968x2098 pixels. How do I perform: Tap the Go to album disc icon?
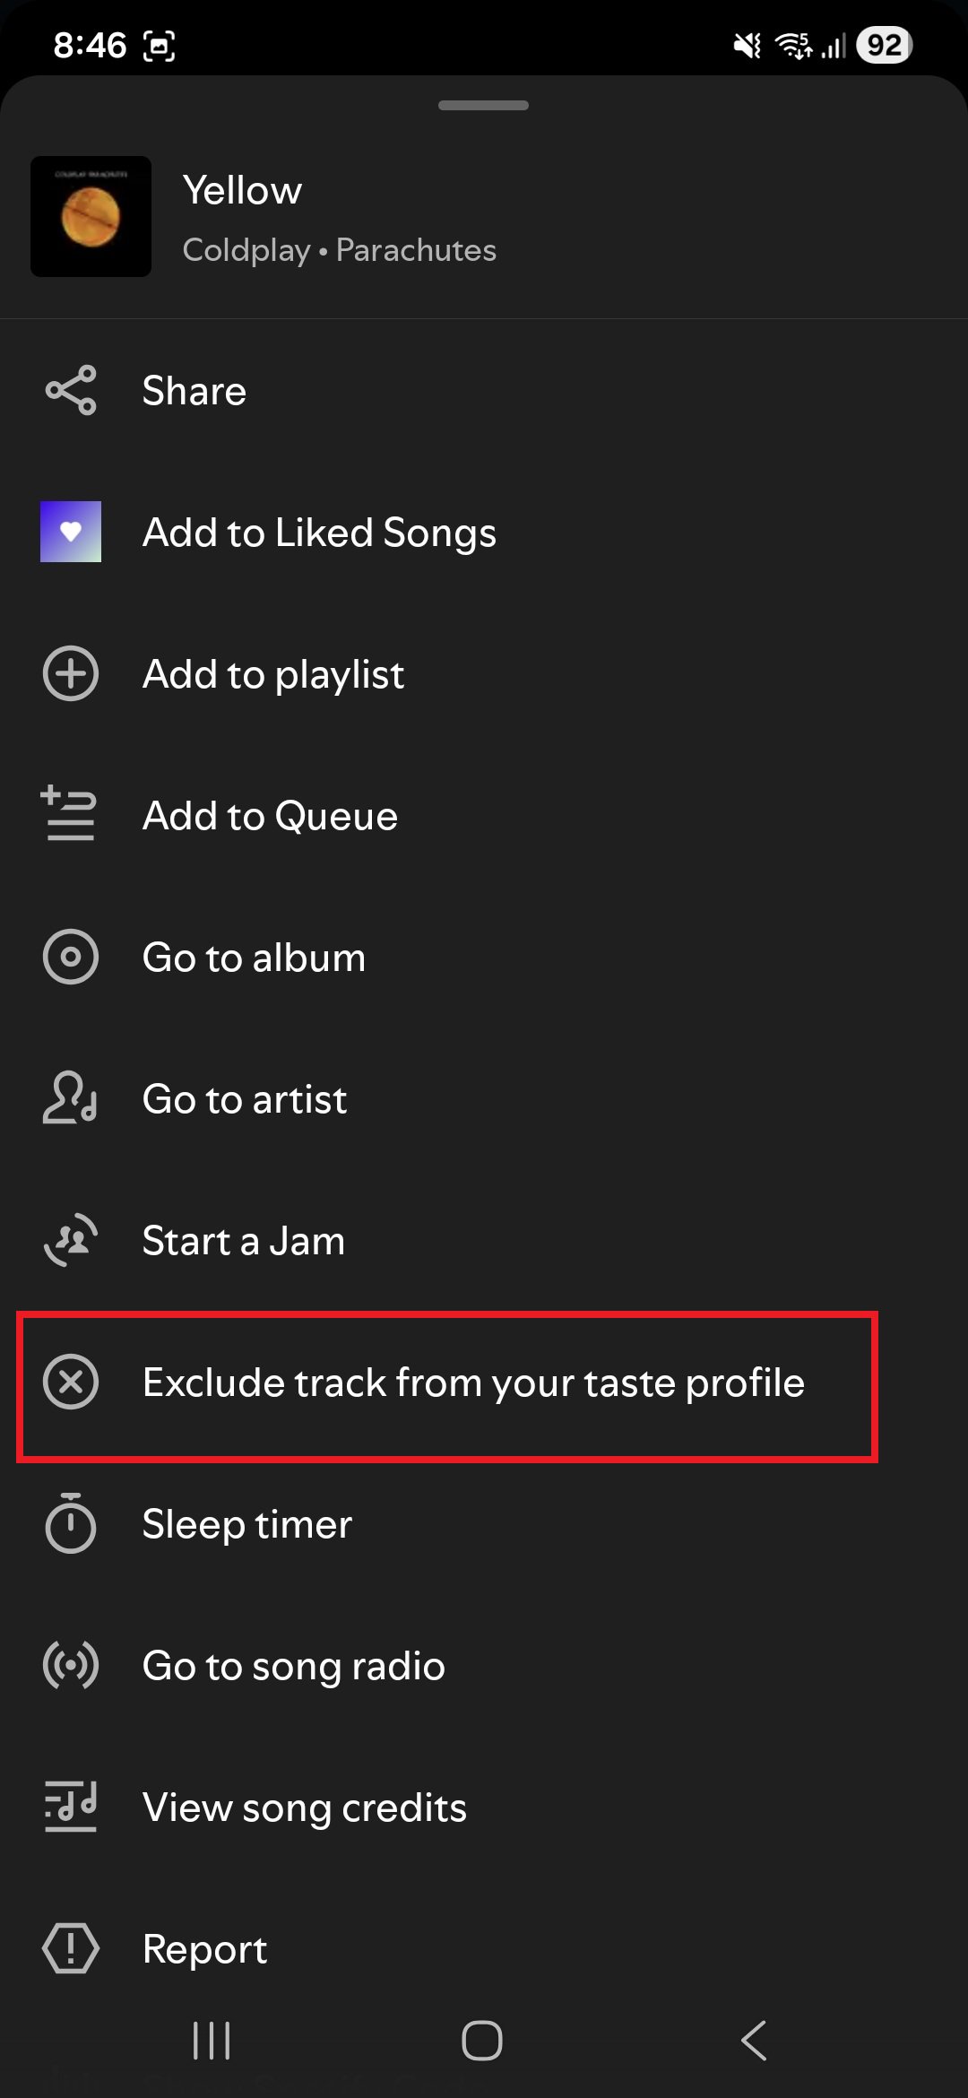pos(71,957)
